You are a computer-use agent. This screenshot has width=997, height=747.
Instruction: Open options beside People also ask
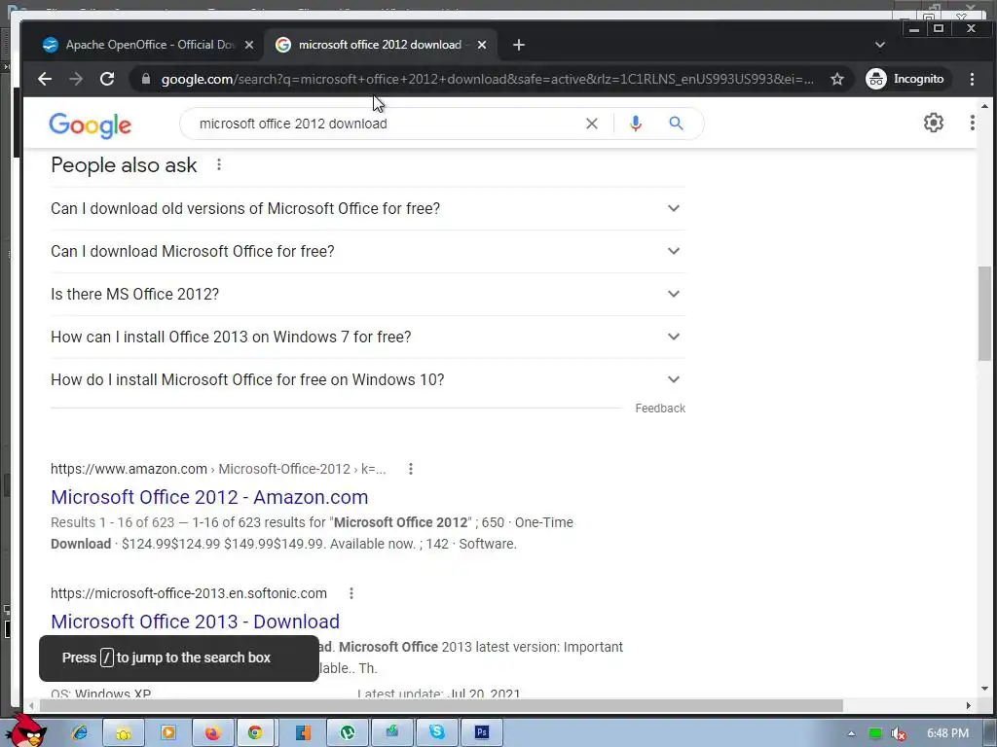pos(219,164)
